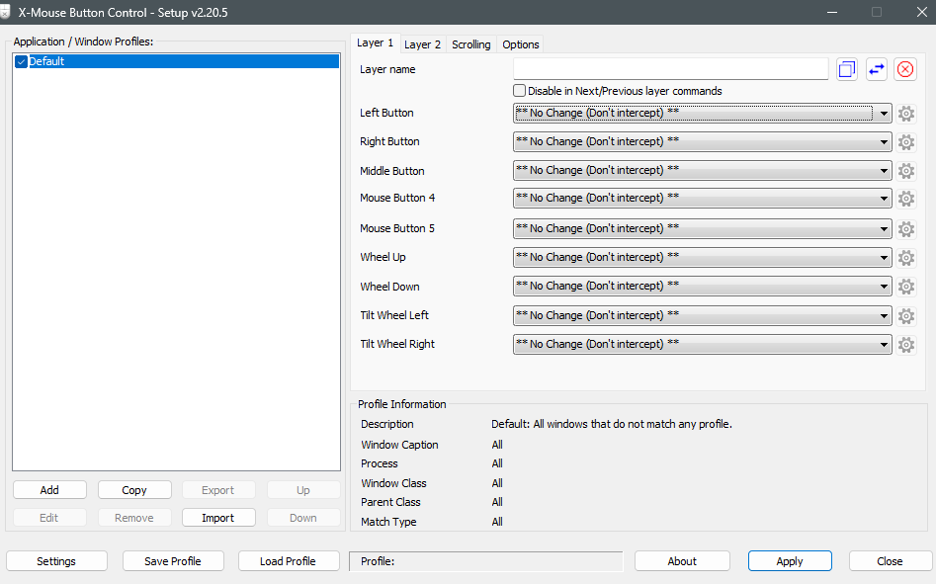
Task: Click the copy layer icon
Action: tap(846, 69)
